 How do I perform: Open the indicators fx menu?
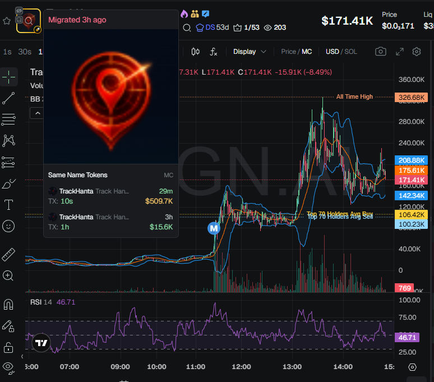[x=214, y=52]
